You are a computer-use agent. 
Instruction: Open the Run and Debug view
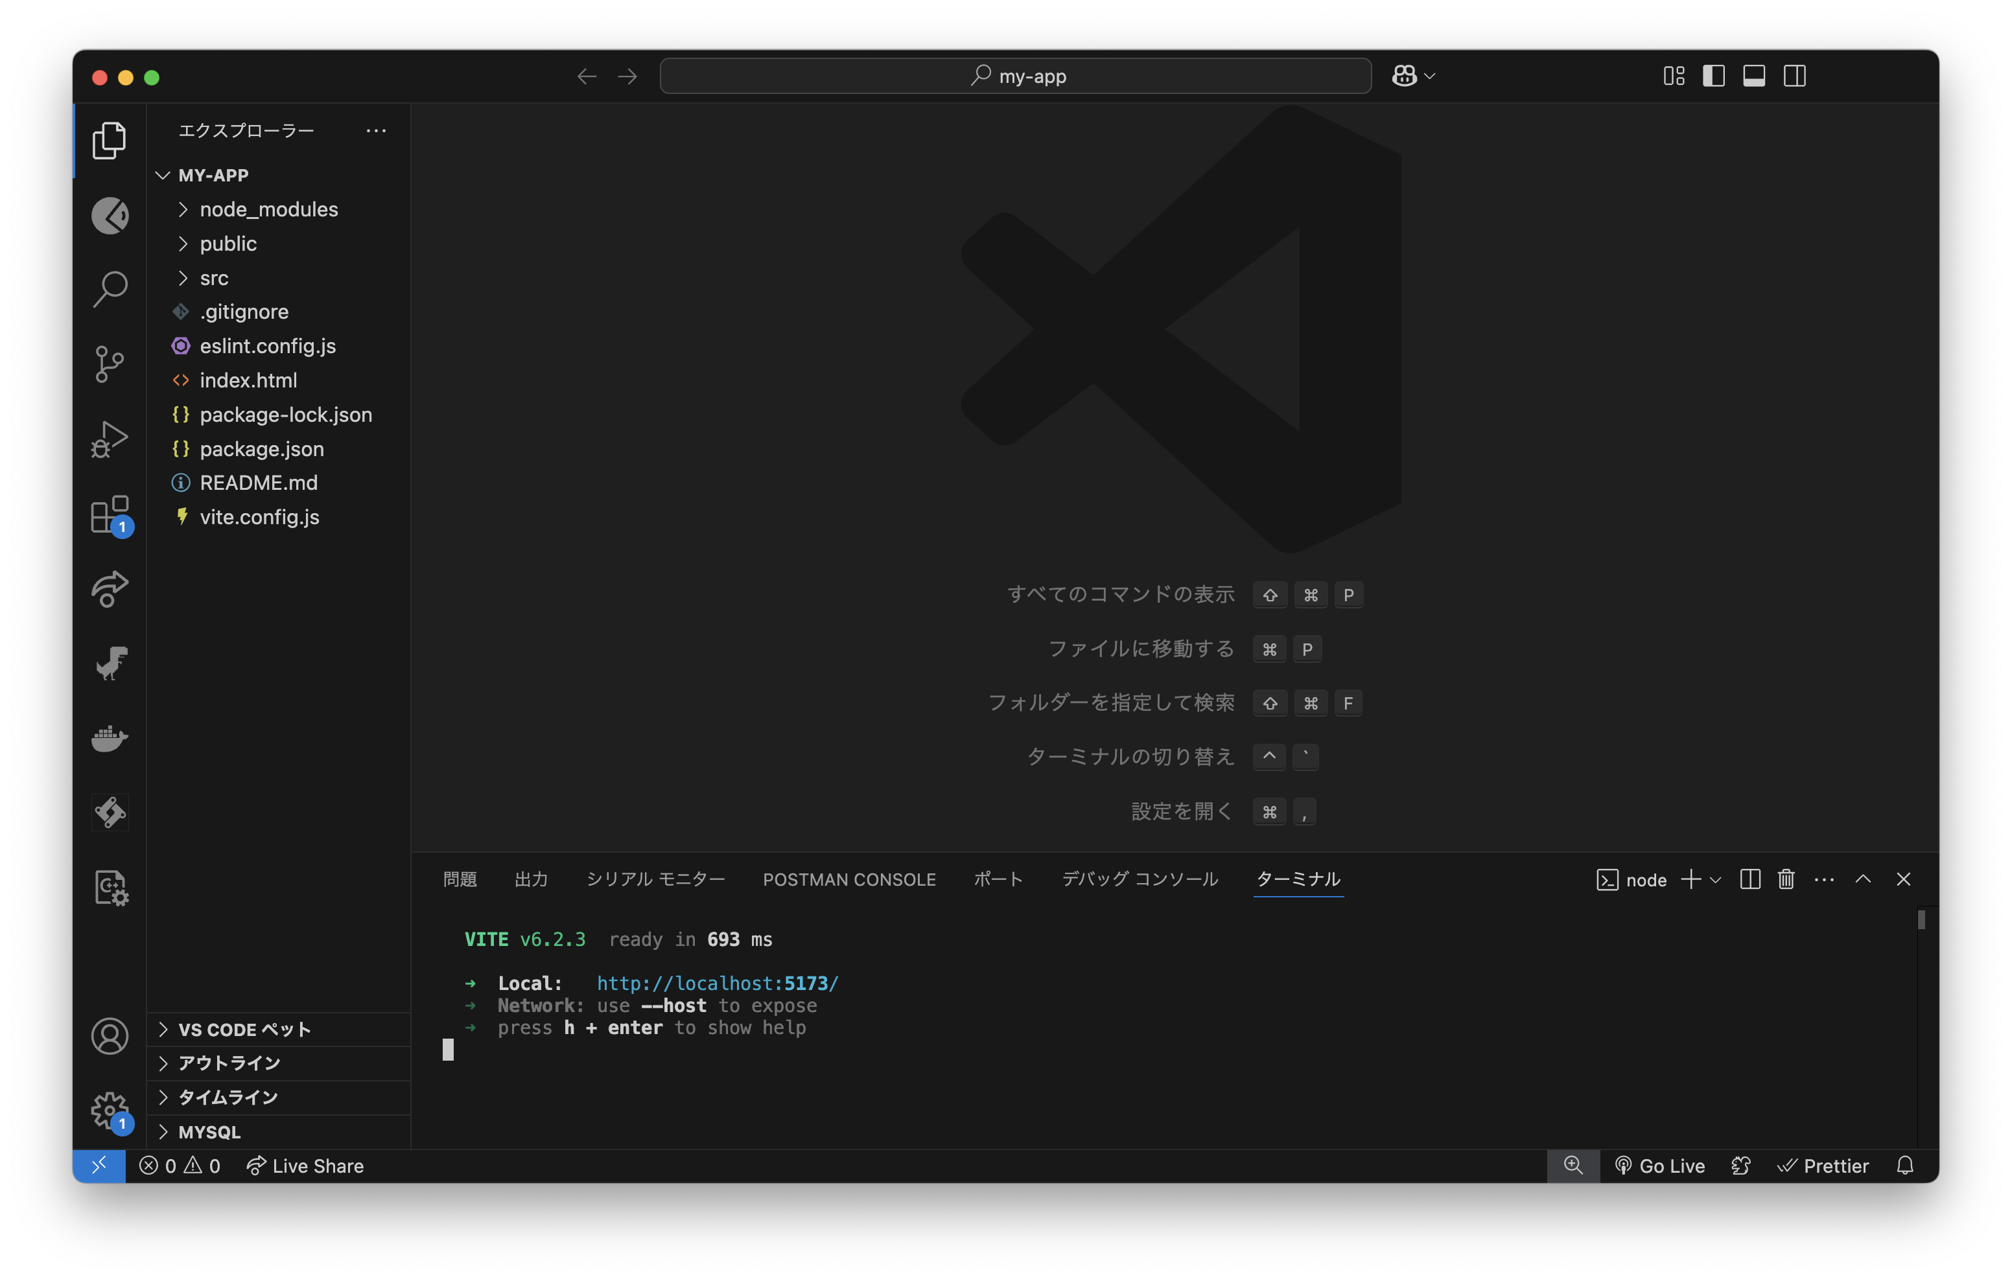point(110,439)
